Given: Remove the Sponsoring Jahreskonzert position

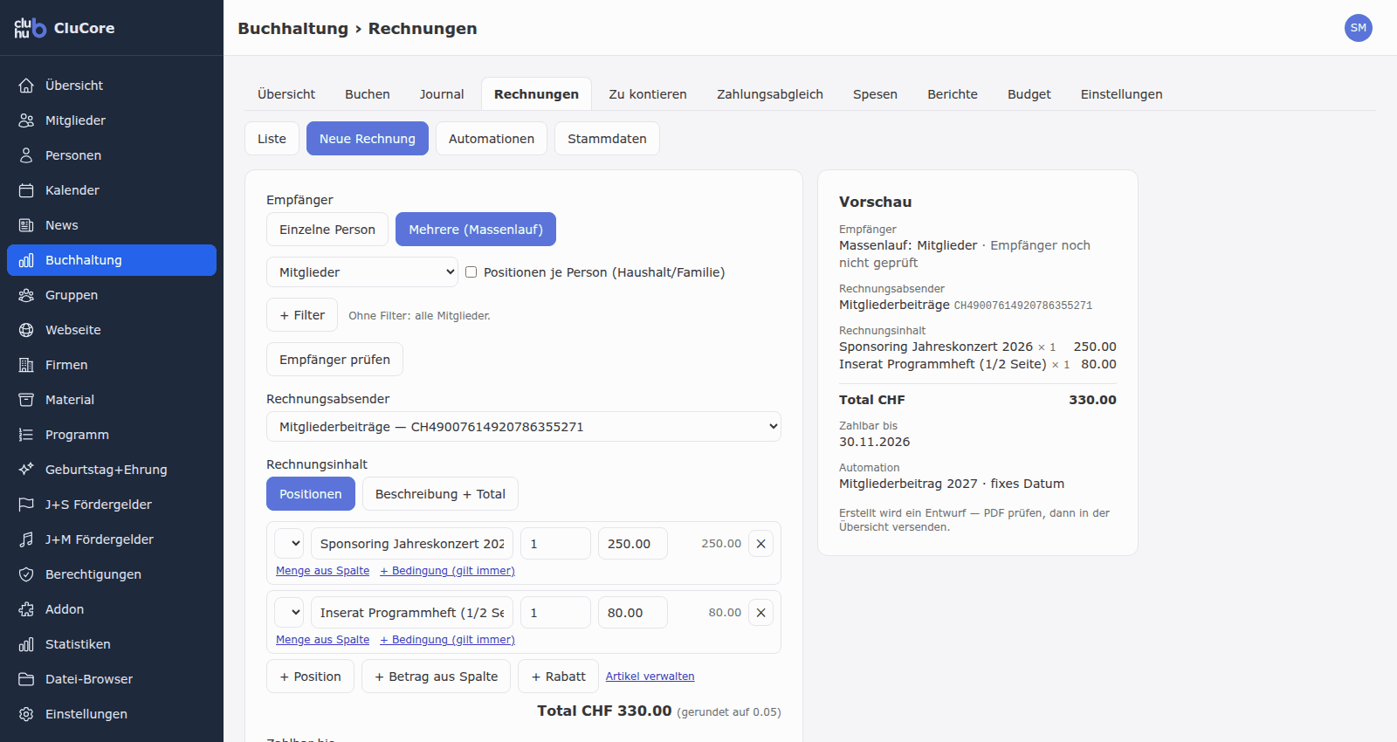Looking at the screenshot, I should coord(760,543).
